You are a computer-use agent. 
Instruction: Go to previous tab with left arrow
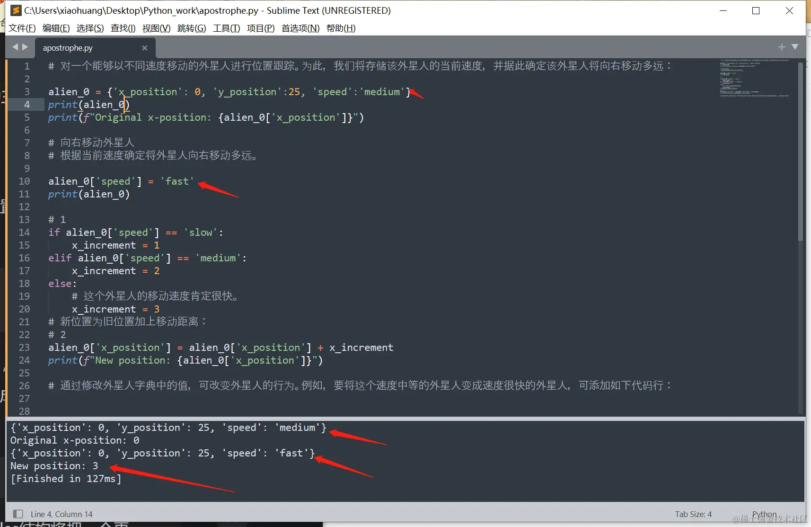click(15, 47)
